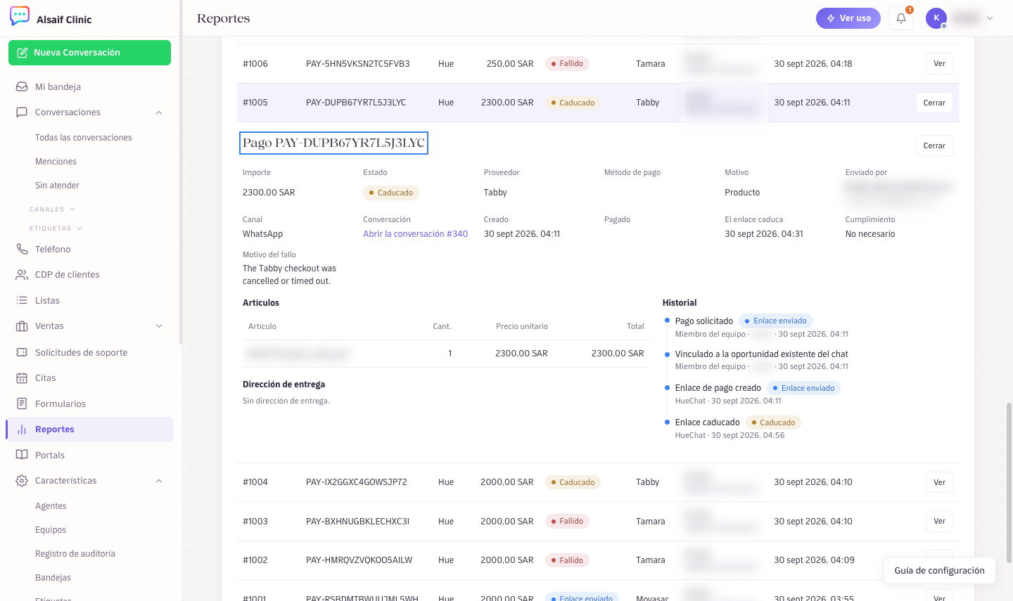Image resolution: width=1013 pixels, height=601 pixels.
Task: Expand the CANALES group
Action: 53,209
